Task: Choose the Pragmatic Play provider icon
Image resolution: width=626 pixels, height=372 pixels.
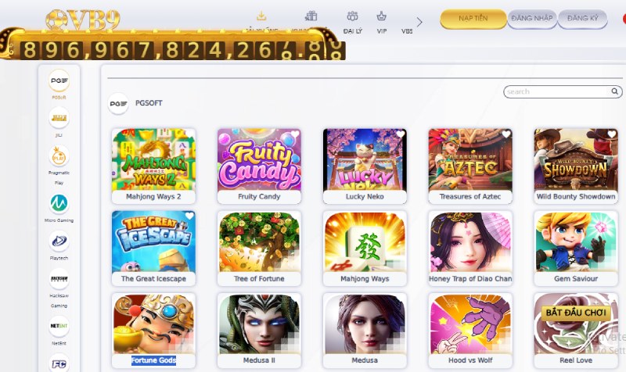Action: [59, 156]
